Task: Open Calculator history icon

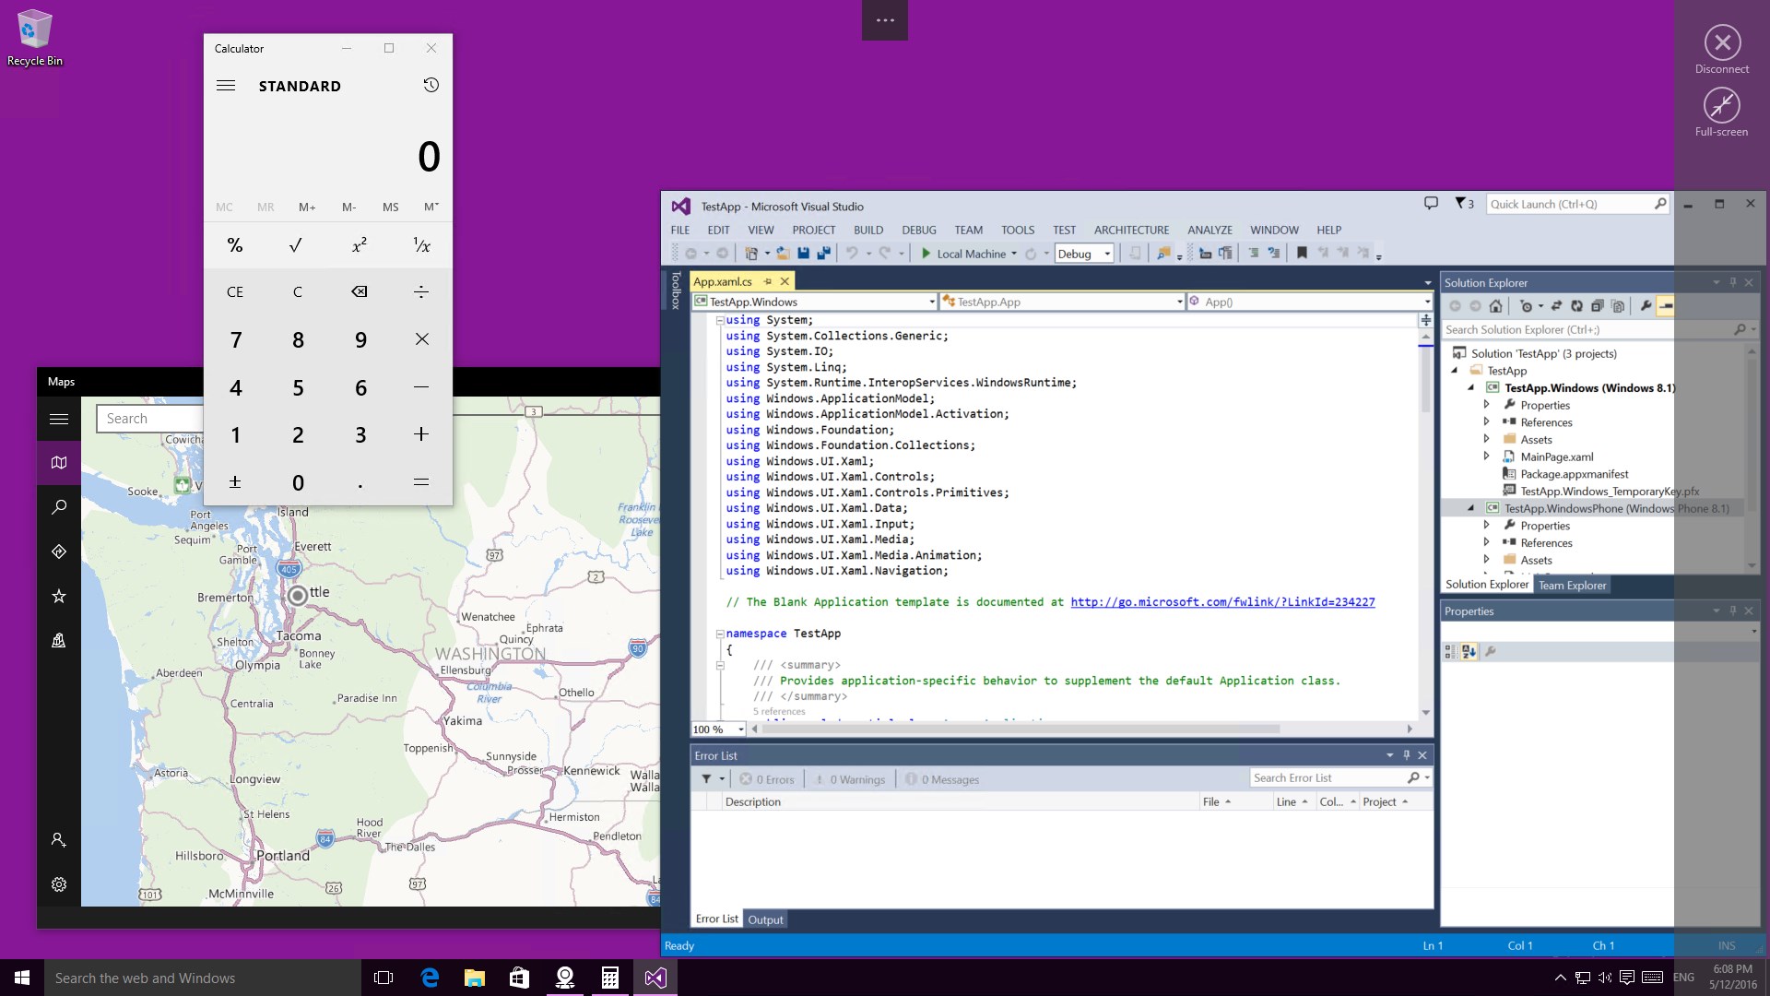Action: coord(431,86)
